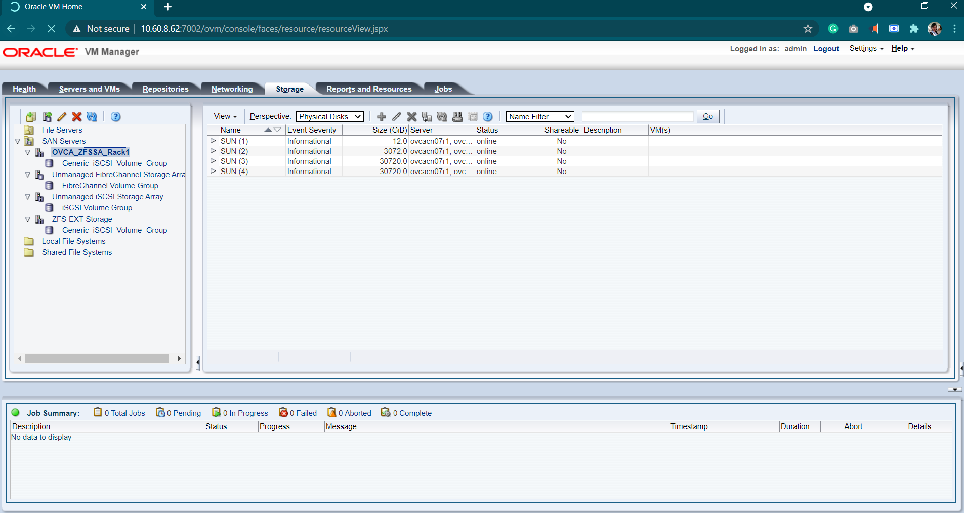
Task: Collapse the Unmanaged FibreChannel Storage Array node
Action: coord(28,175)
